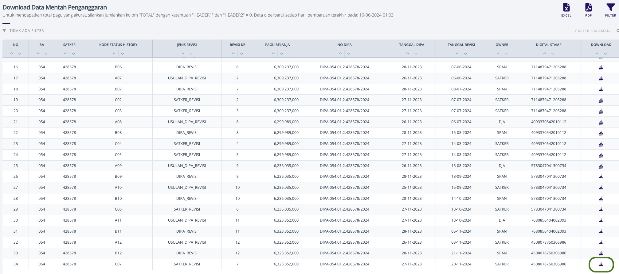Select SATKER_REVISI cell in row 29
This screenshot has height=274, width=619.
pyautogui.click(x=187, y=209)
